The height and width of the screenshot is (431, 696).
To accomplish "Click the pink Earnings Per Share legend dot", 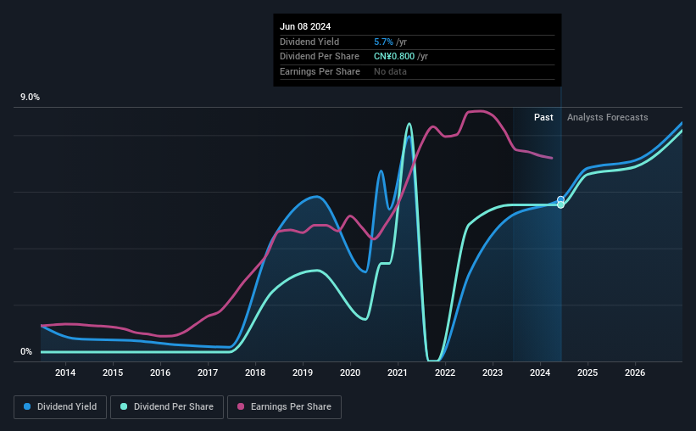I will click(241, 406).
